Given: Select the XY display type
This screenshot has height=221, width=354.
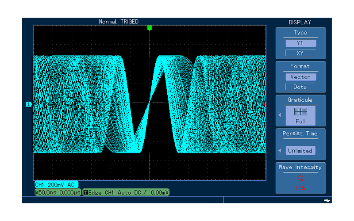Looking at the screenshot, I should 300,53.
